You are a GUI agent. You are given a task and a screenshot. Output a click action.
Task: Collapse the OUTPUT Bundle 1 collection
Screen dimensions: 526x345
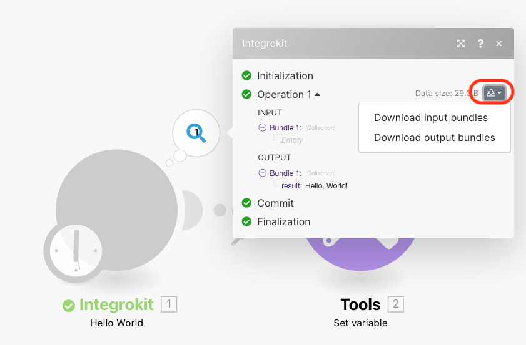[262, 173]
